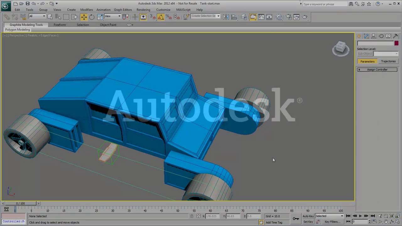Switch to the Freeform ribbon tab

[60, 25]
